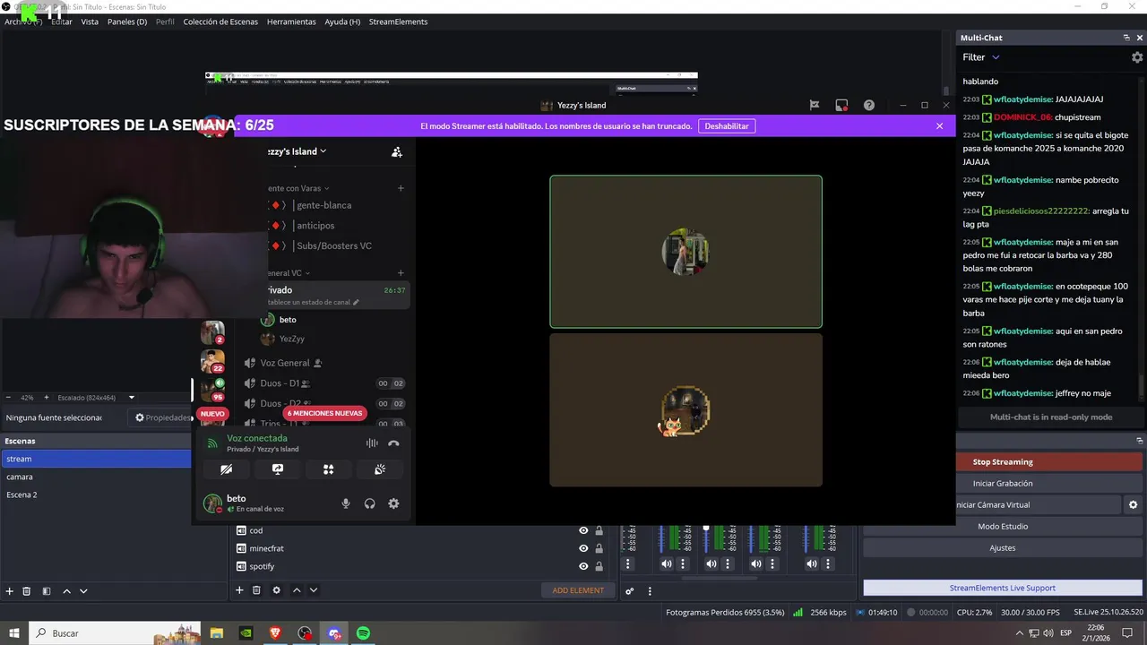Expand Multi-Chat Filter dropdown
The width and height of the screenshot is (1147, 645).
coord(981,57)
